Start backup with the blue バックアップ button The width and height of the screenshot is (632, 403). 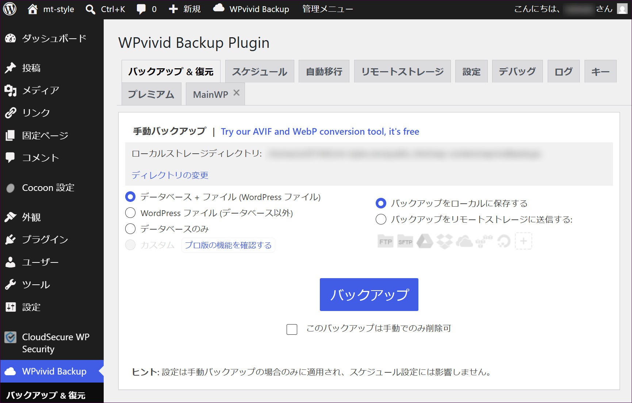tap(369, 295)
